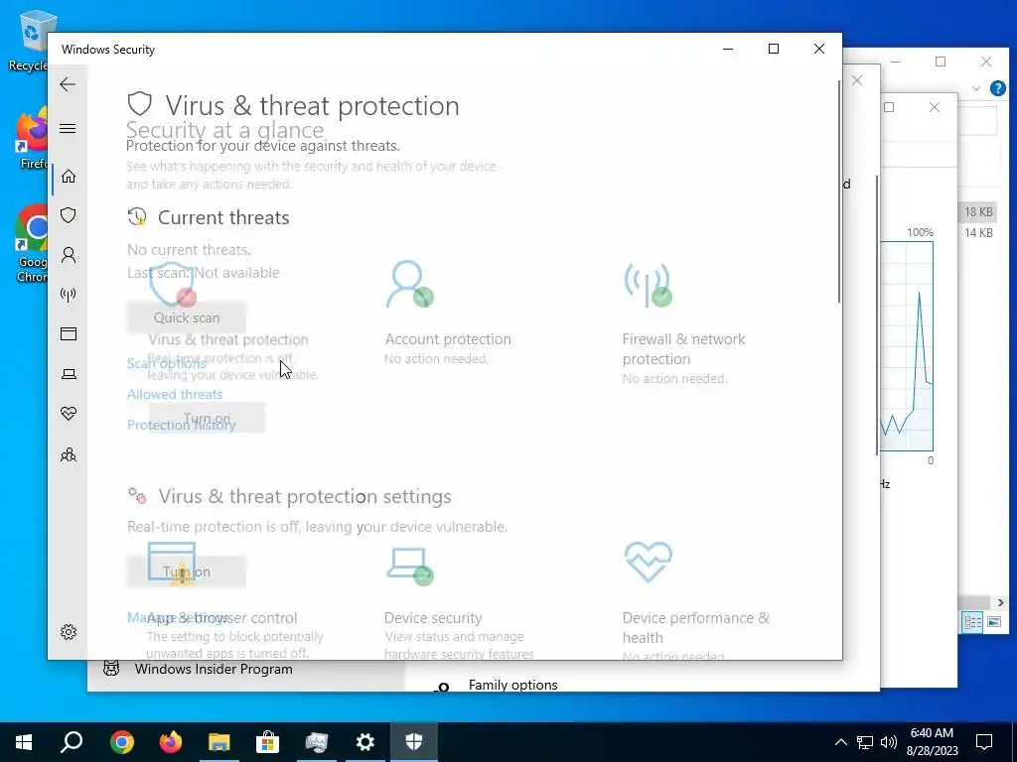The image size is (1017, 762).
Task: Open Family options in the background Settings window
Action: click(x=512, y=685)
